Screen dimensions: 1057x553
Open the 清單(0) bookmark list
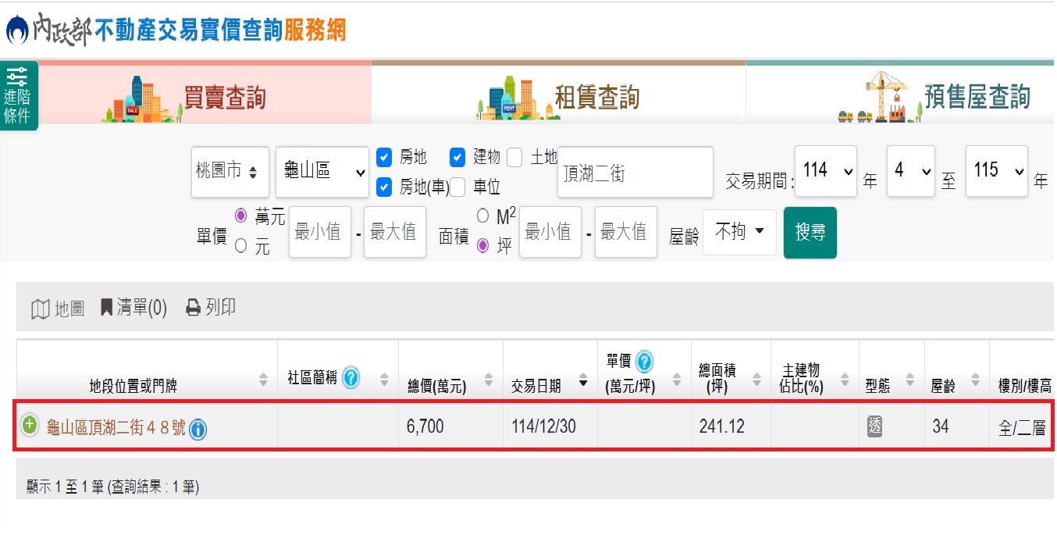point(133,309)
